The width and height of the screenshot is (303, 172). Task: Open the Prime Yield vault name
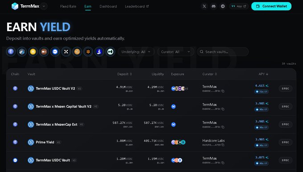45,142
